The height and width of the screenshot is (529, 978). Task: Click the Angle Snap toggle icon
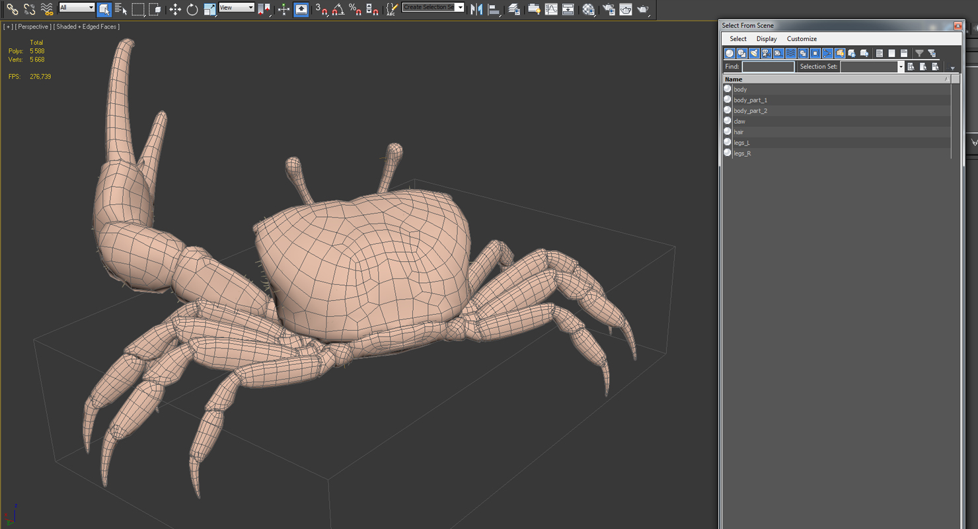tap(338, 9)
